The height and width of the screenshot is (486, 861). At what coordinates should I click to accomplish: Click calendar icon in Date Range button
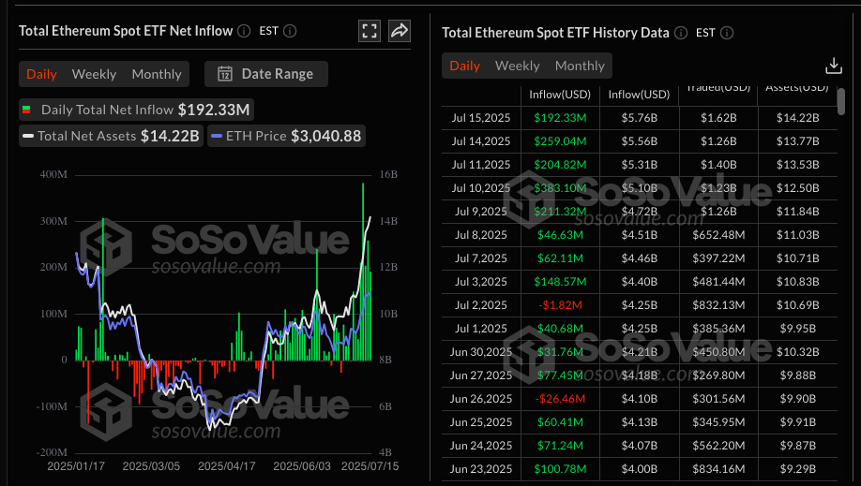coord(224,74)
